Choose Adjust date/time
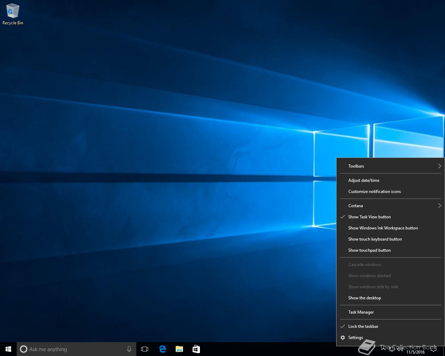This screenshot has width=445, height=356. (x=390, y=180)
